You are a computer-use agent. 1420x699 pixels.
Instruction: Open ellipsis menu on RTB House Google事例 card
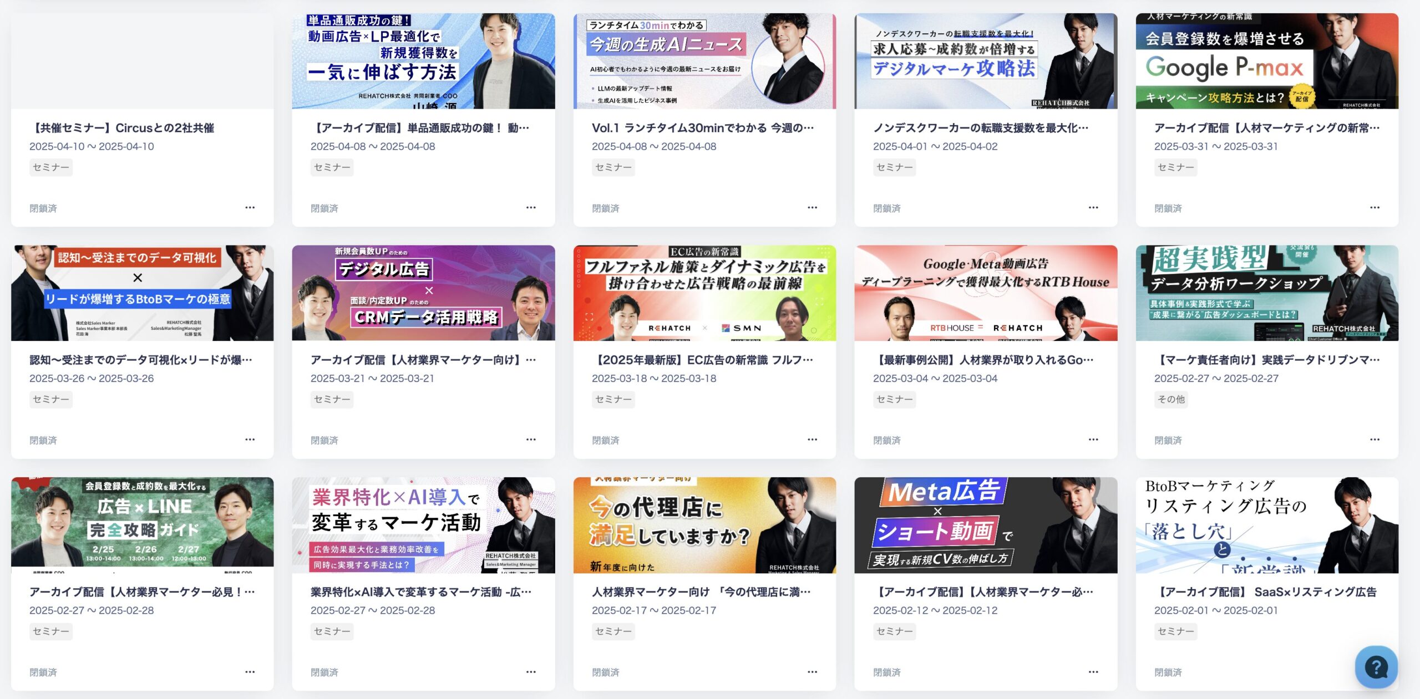coord(1093,439)
